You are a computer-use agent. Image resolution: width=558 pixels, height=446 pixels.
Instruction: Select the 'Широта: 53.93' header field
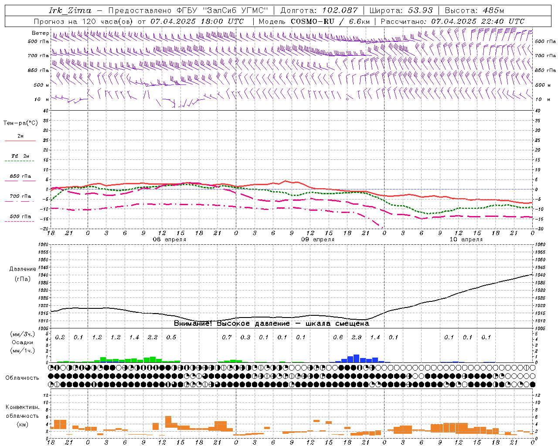(401, 10)
